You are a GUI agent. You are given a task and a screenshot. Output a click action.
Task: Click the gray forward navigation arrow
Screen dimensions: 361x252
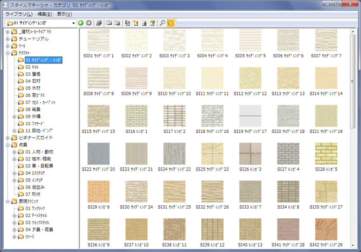tap(89, 23)
